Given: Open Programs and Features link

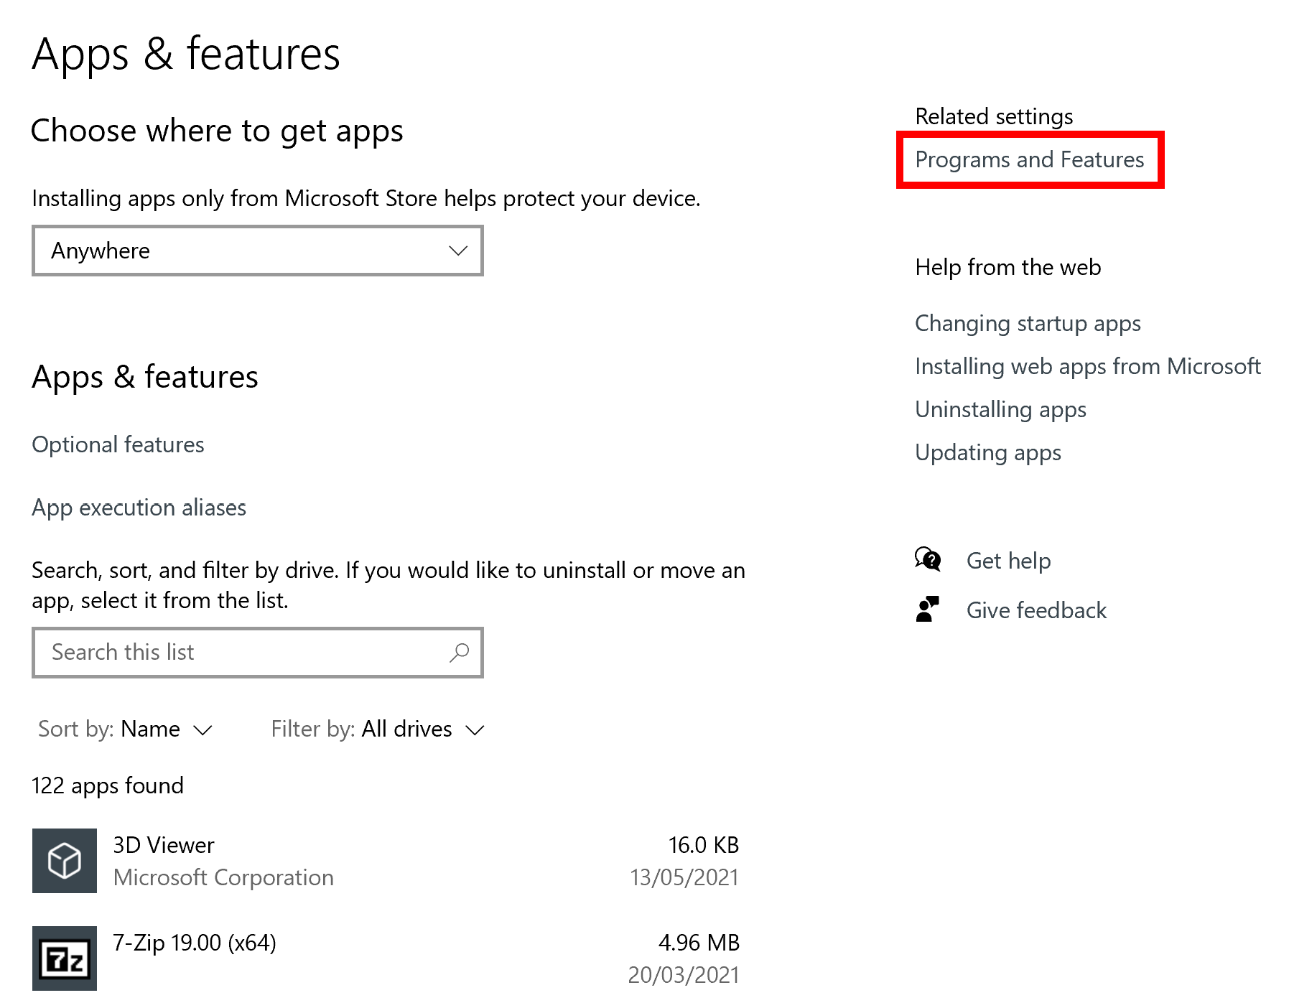Looking at the screenshot, I should [1029, 159].
